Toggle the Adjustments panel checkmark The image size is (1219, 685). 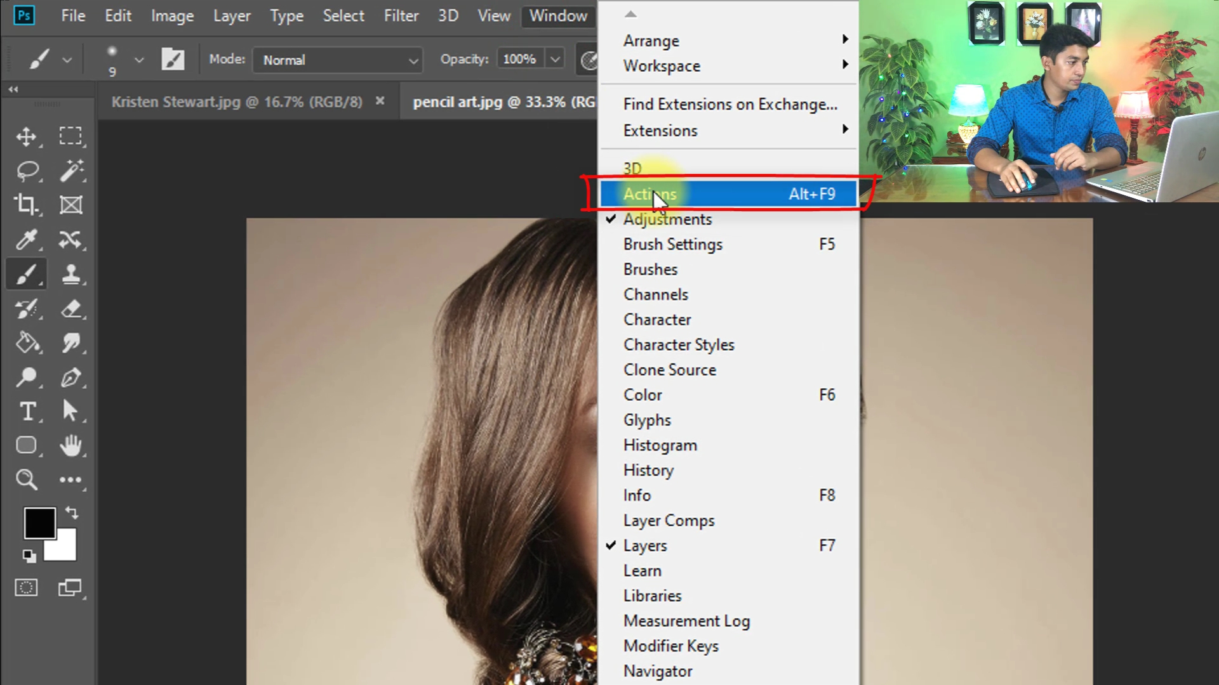667,219
